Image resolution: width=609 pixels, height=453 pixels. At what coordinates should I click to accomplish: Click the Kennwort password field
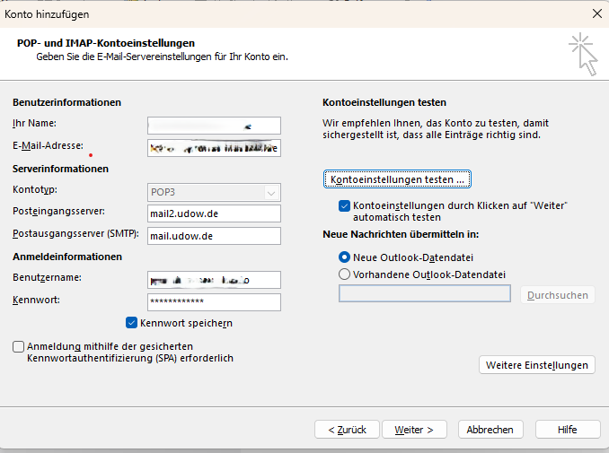point(214,302)
